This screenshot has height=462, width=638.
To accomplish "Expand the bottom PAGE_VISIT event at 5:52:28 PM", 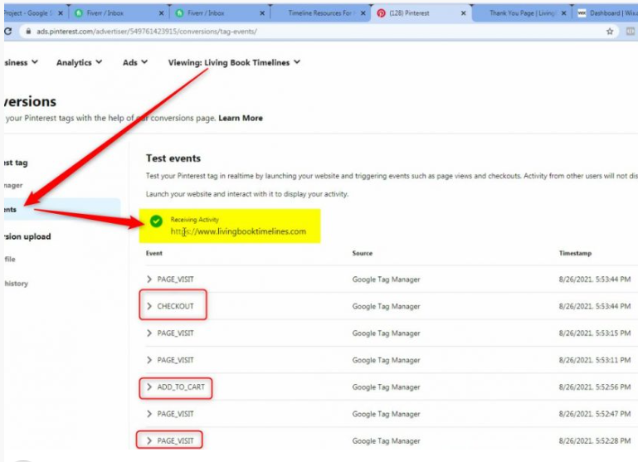I will click(x=149, y=440).
